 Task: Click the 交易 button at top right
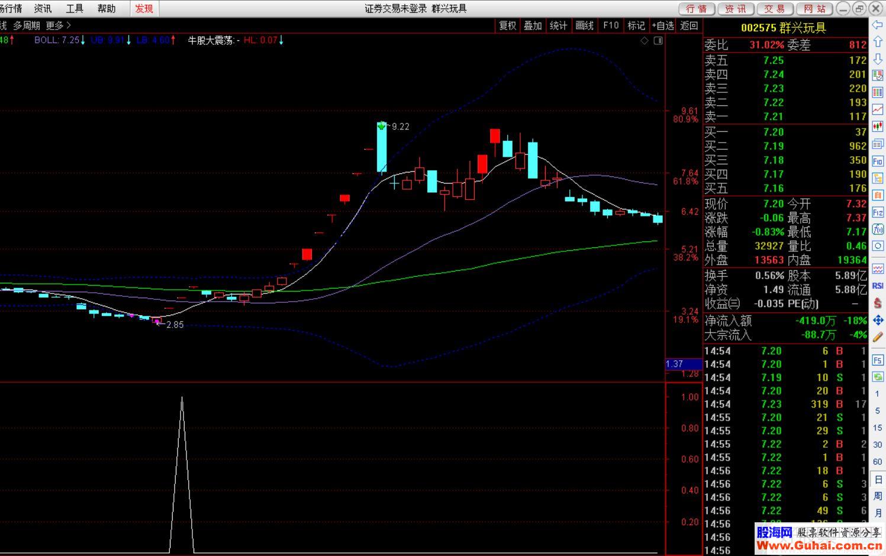(x=774, y=8)
